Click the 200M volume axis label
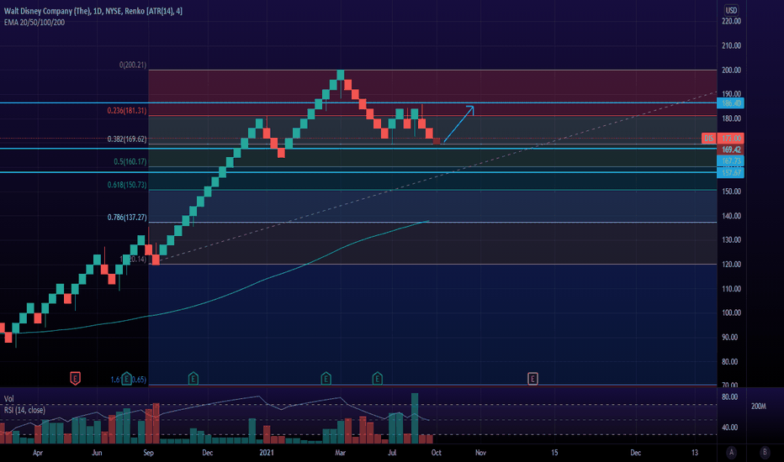The width and height of the screenshot is (784, 462). (759, 407)
